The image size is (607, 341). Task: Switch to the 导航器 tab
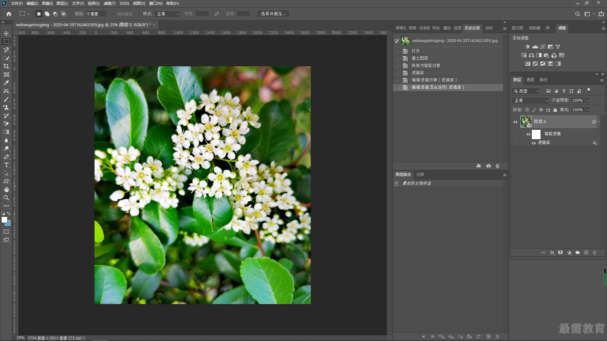pos(535,28)
